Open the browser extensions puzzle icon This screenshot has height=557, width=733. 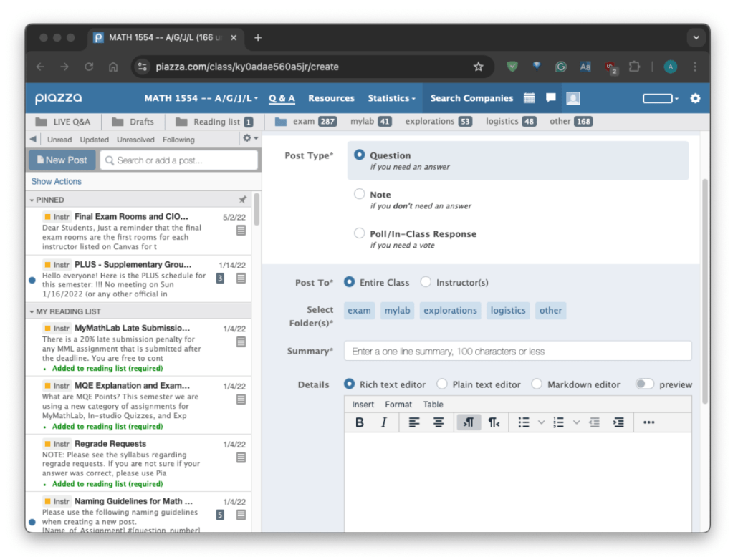click(x=634, y=67)
